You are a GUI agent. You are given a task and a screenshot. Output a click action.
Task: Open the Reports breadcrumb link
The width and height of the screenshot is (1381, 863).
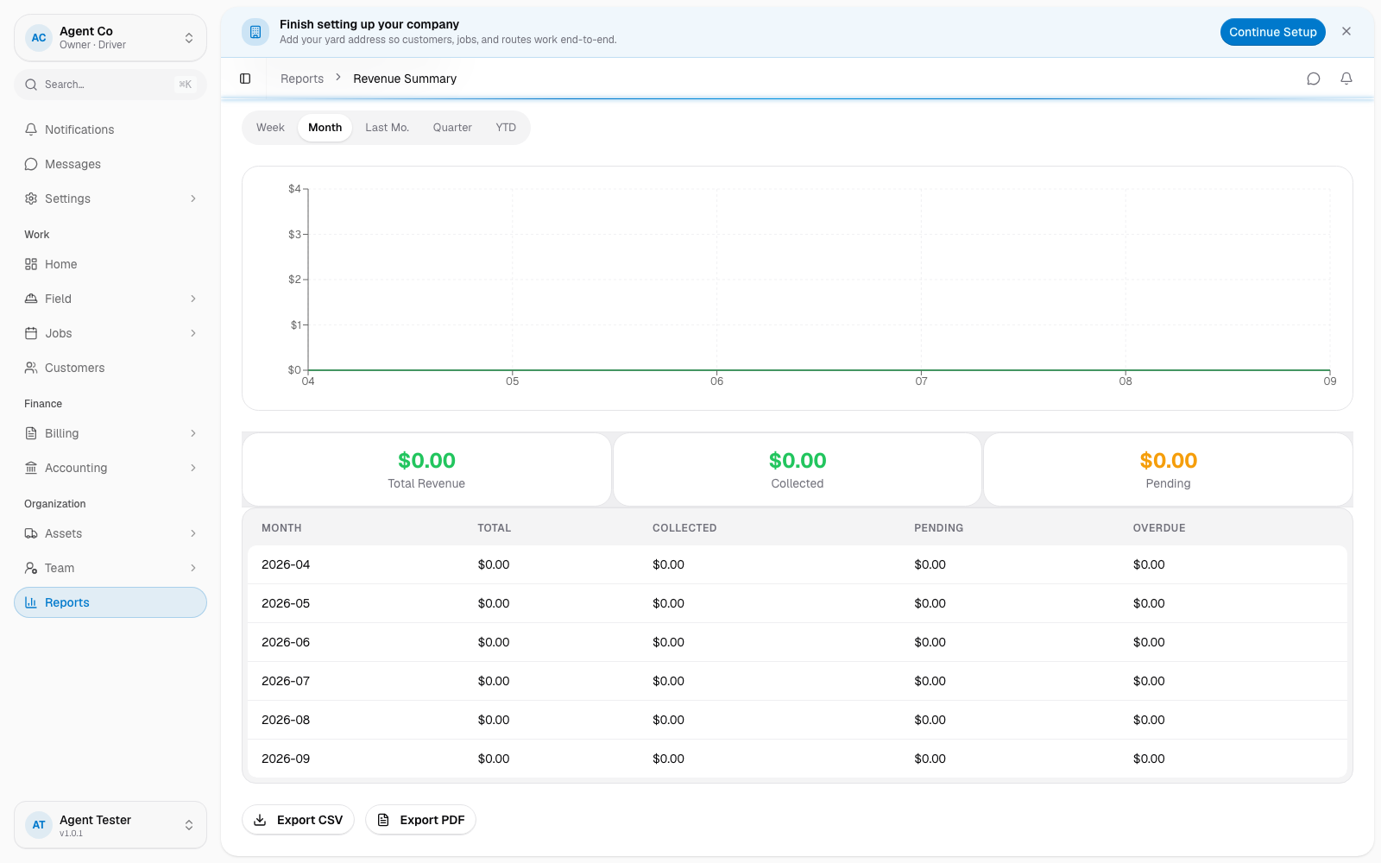pyautogui.click(x=302, y=79)
